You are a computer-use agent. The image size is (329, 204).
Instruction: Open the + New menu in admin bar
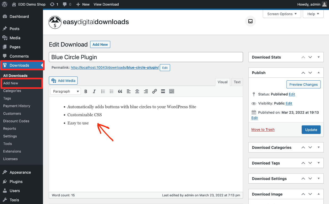(83, 4)
